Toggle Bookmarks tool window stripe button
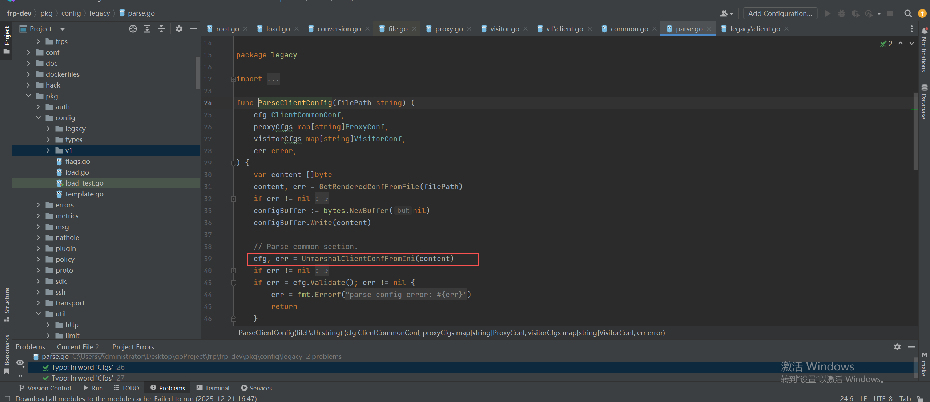Image resolution: width=930 pixels, height=402 pixels. pyautogui.click(x=7, y=354)
